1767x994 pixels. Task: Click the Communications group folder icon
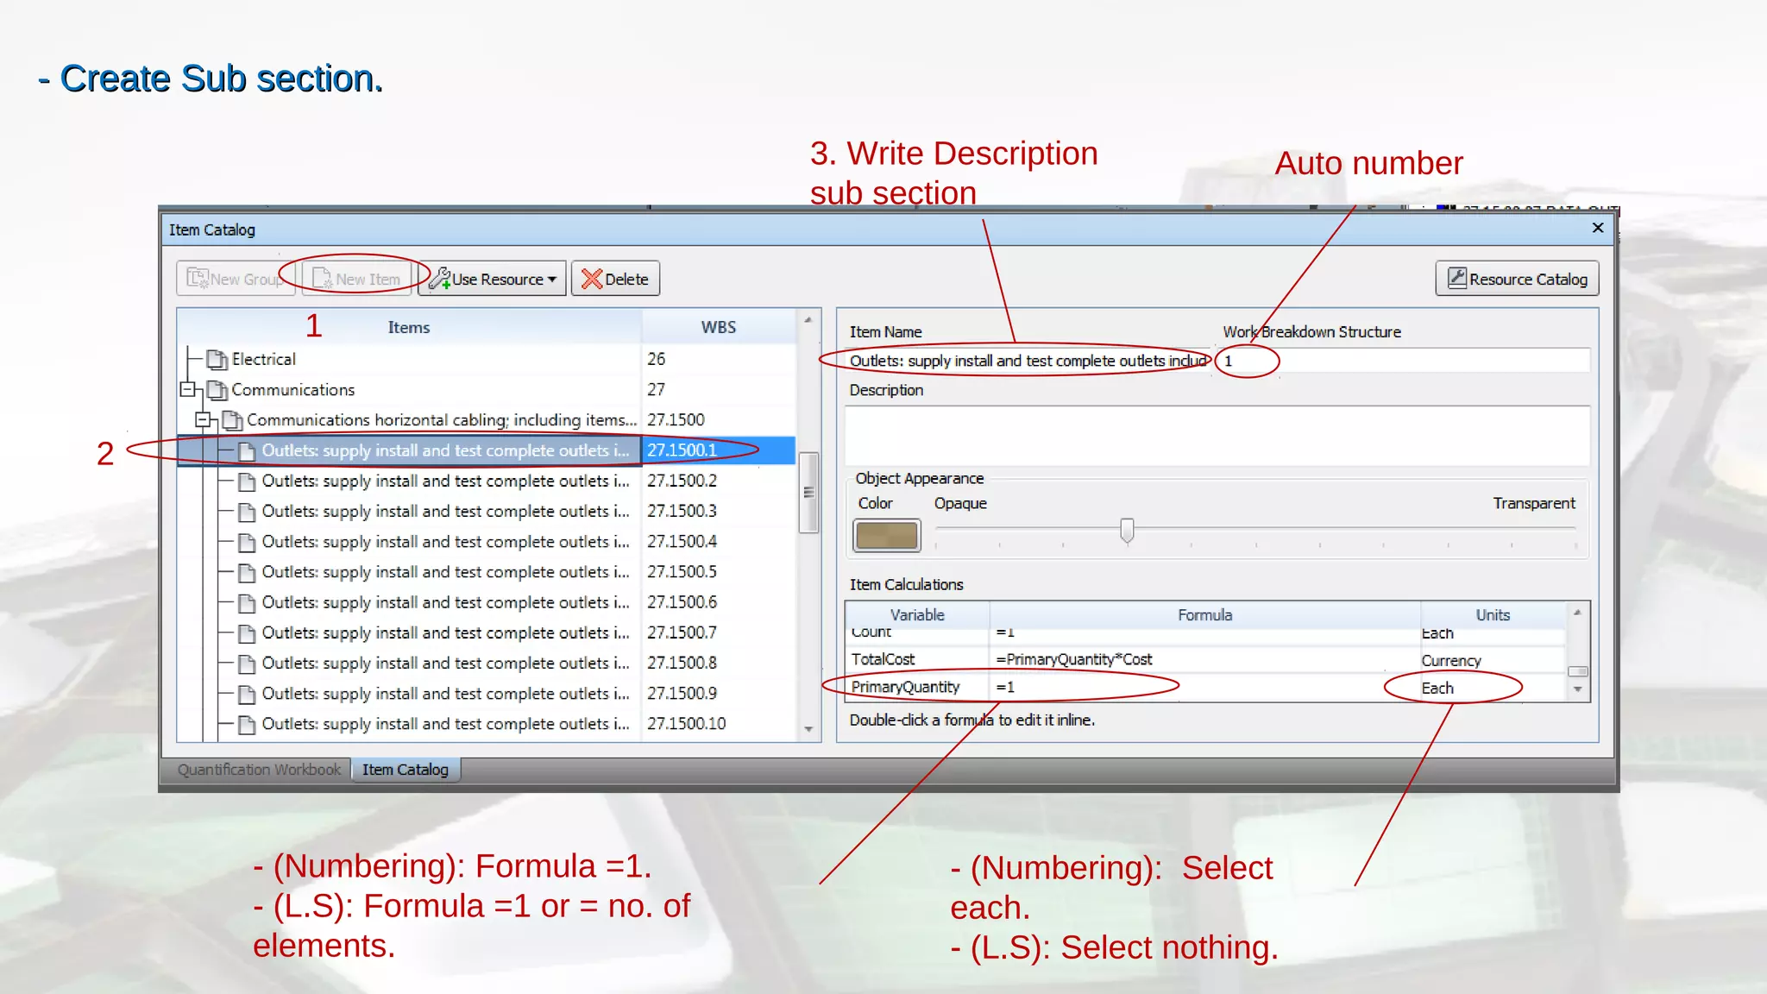[x=217, y=390]
